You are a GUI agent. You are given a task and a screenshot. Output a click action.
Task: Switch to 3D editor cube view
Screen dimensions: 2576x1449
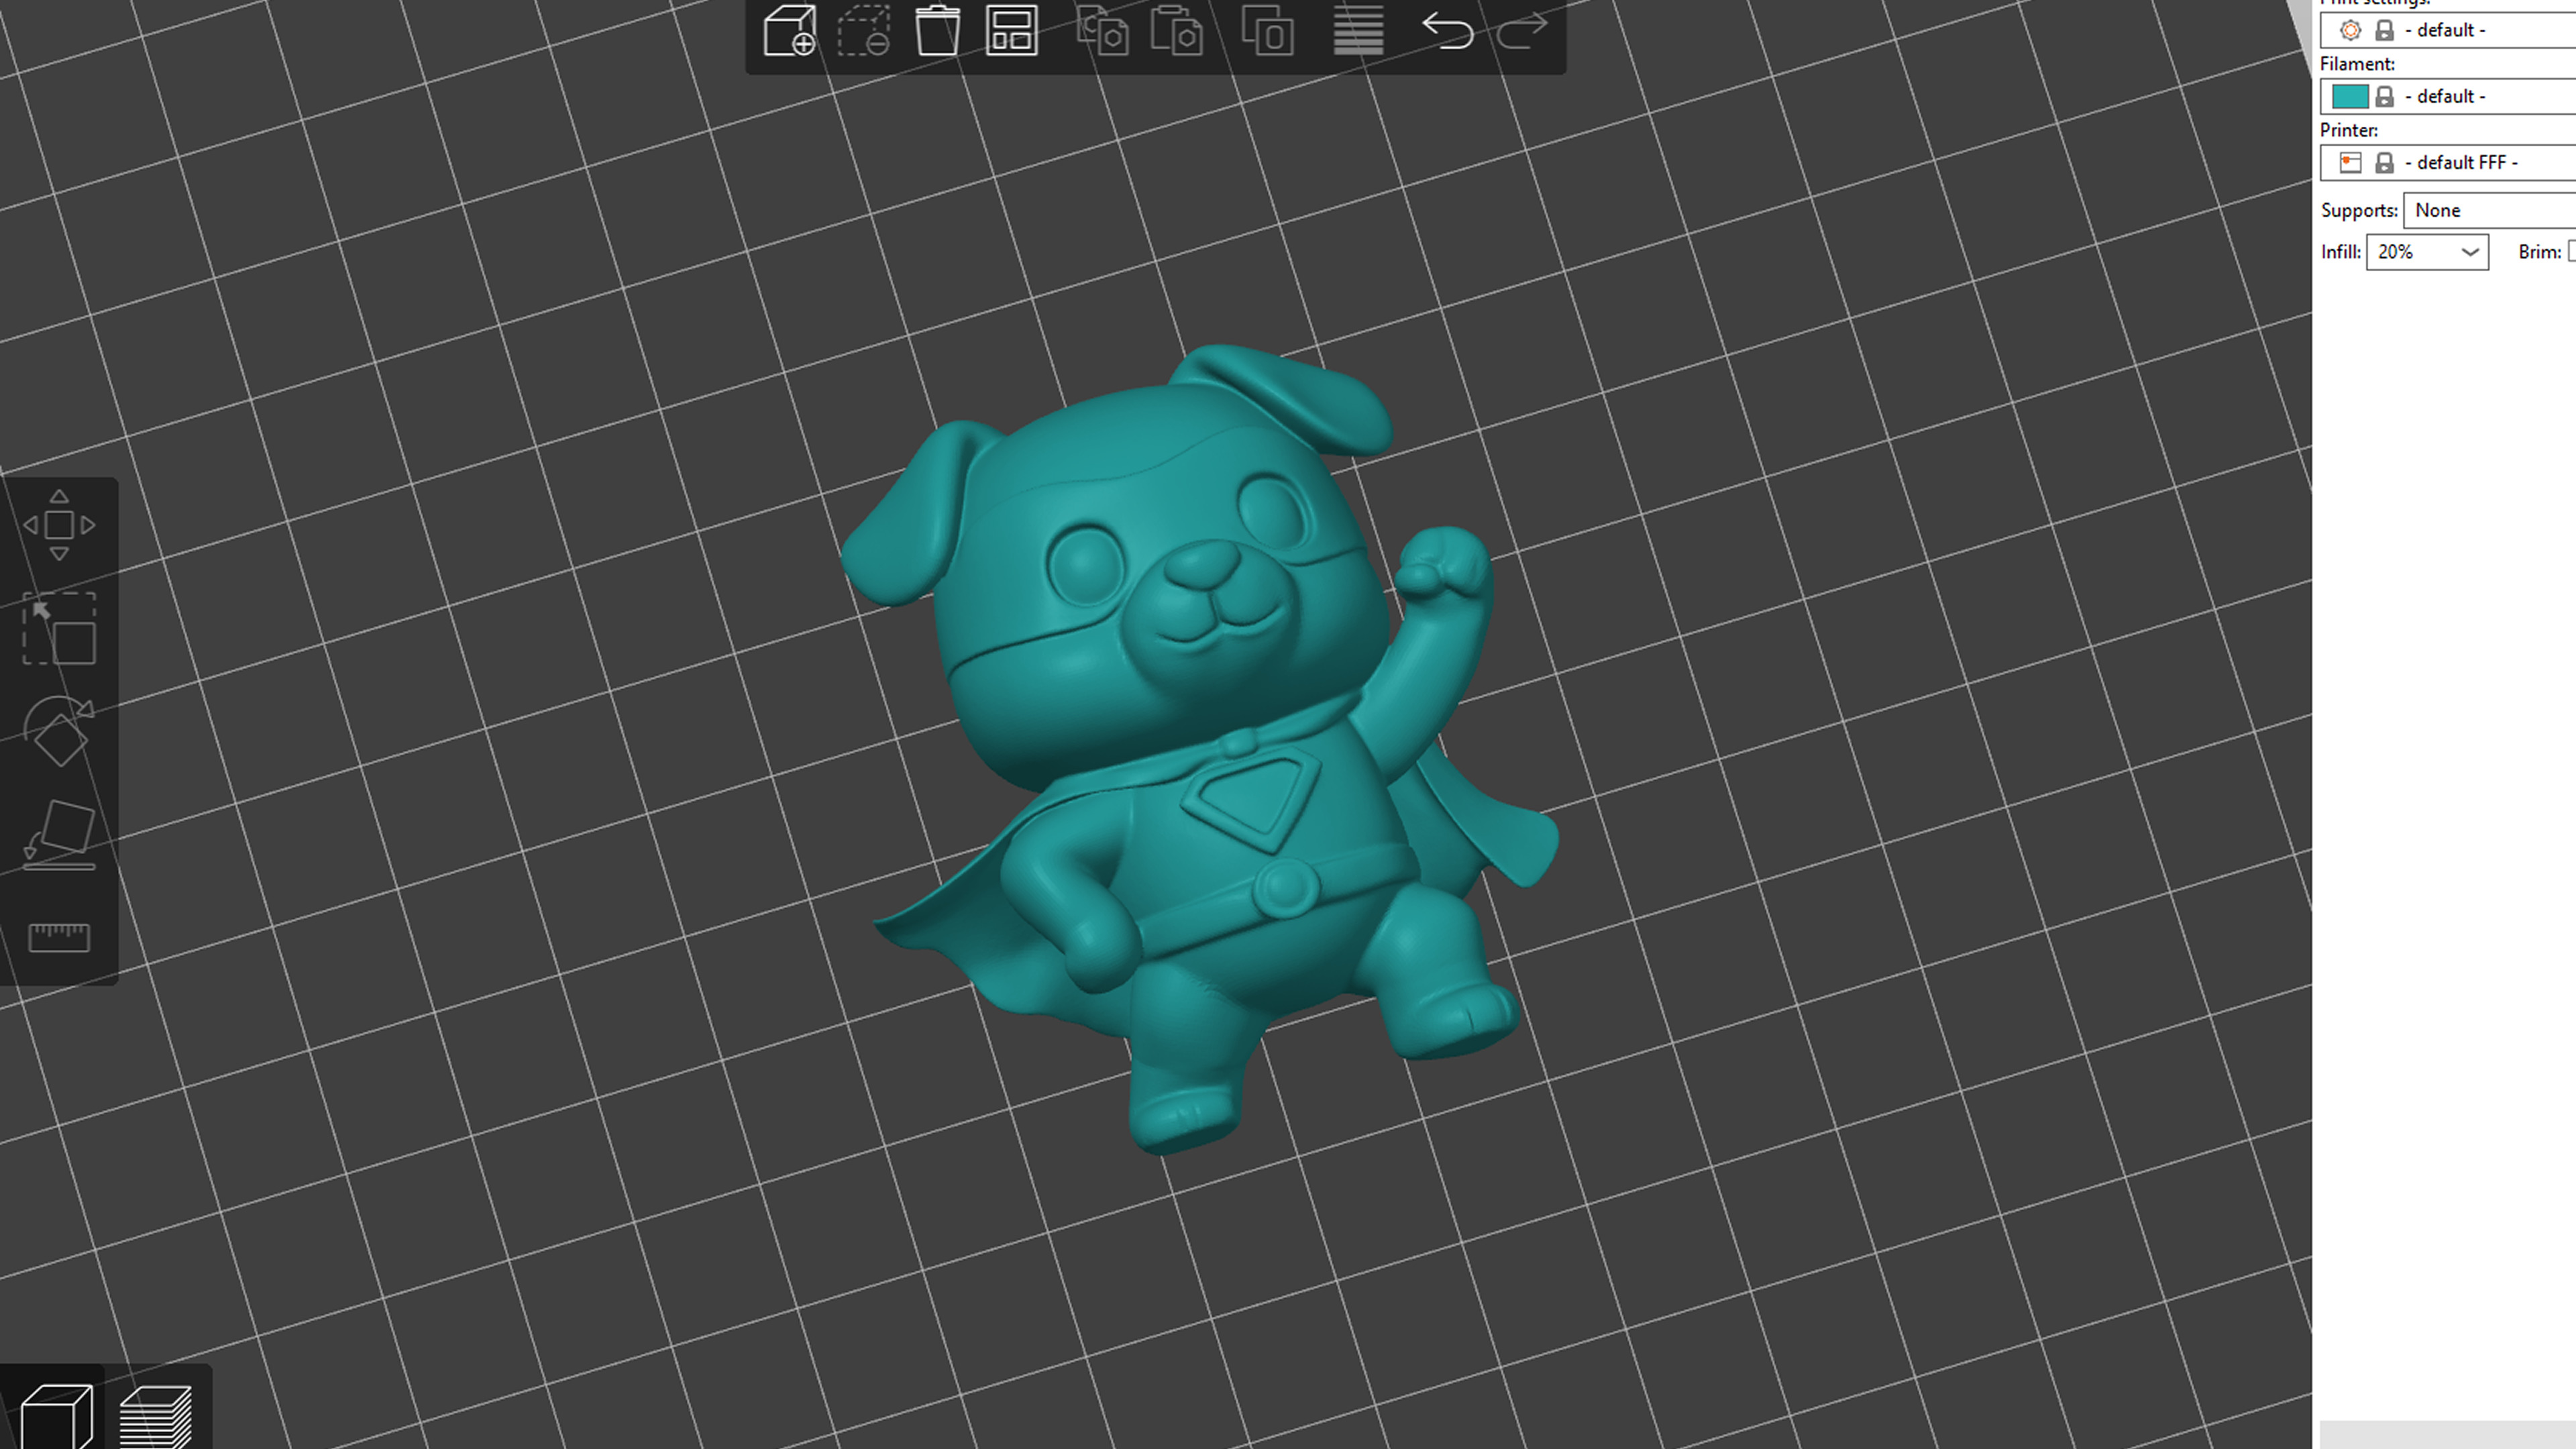coord(56,1415)
